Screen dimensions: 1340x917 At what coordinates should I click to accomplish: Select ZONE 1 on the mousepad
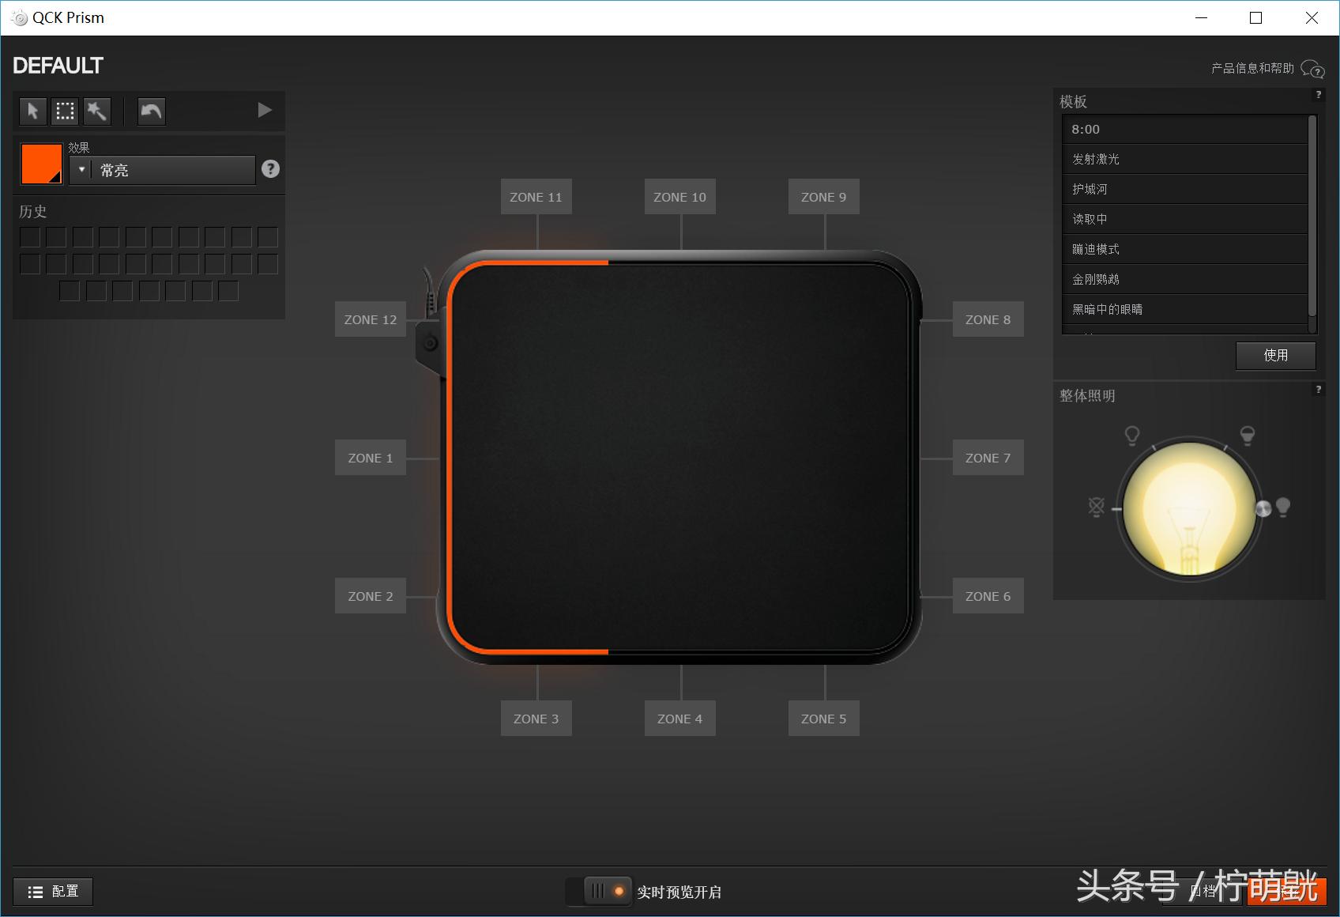371,458
